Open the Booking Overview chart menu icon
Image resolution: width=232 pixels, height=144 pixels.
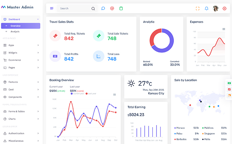[115, 95]
